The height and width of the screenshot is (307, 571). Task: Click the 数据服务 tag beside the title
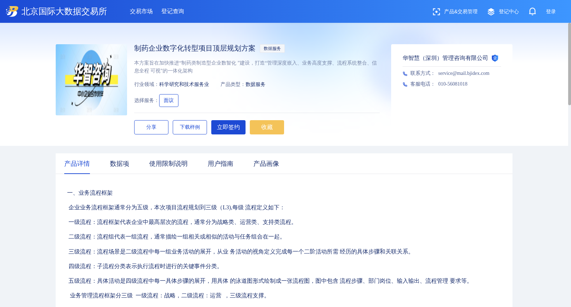[x=272, y=48]
